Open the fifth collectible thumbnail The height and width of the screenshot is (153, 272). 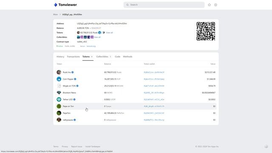92,37
